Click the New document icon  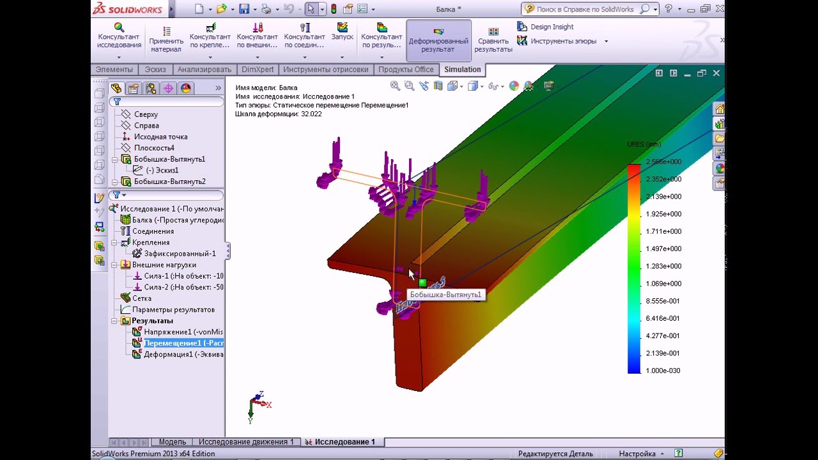pyautogui.click(x=199, y=9)
